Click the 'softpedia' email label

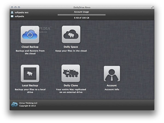[19, 16]
